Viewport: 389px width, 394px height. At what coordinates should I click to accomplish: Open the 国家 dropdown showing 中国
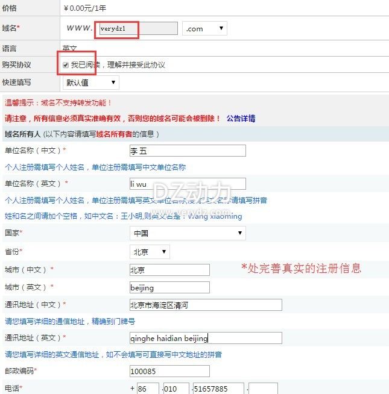point(188,233)
